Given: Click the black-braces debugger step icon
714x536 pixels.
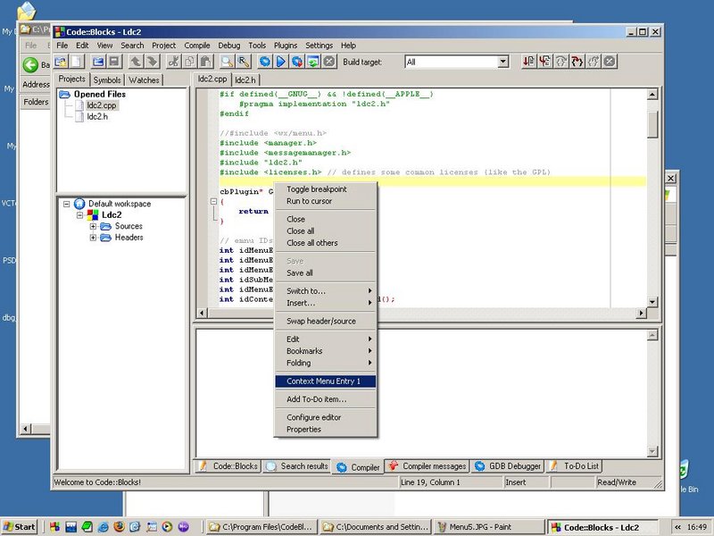Looking at the screenshot, I should point(577,62).
